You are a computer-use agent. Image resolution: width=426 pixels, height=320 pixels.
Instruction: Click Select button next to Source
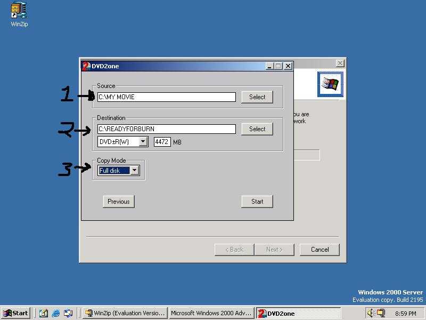click(x=257, y=97)
